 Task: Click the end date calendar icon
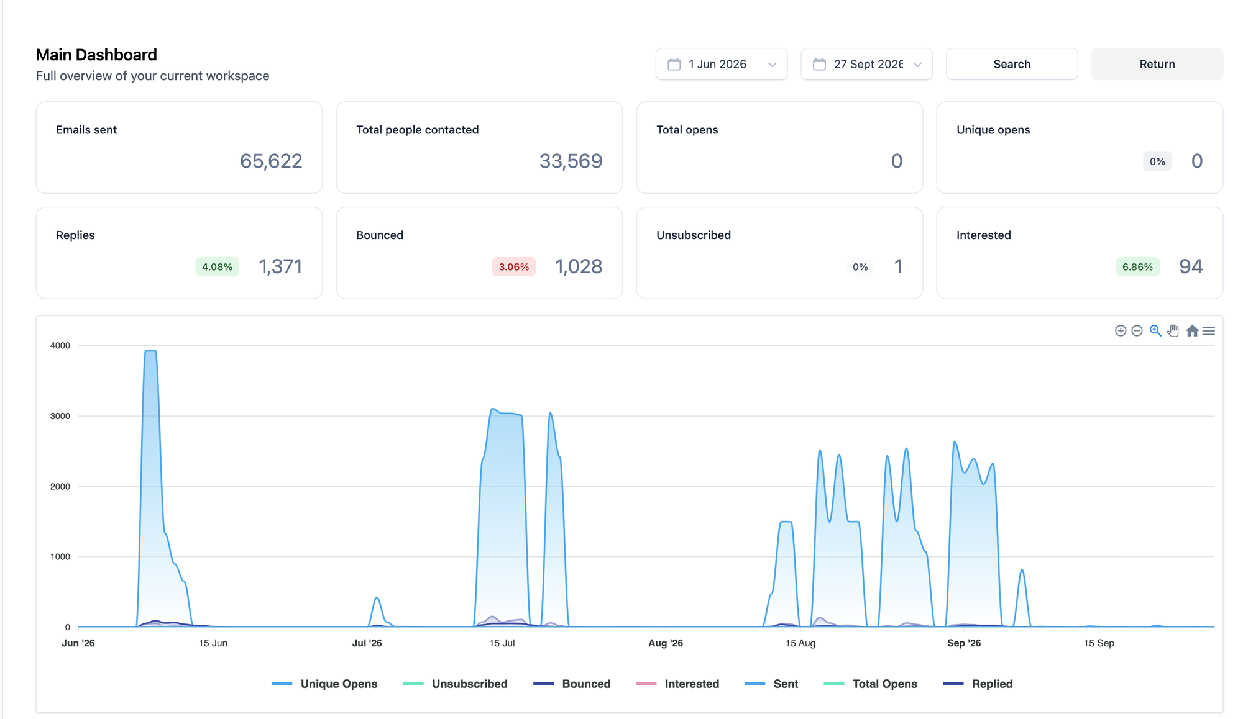819,64
